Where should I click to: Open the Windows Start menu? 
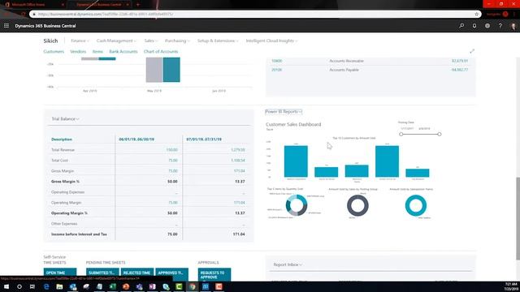point(6,286)
